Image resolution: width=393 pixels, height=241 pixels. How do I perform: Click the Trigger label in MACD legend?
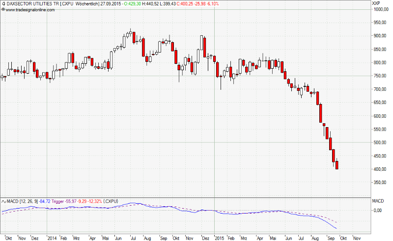58,201
